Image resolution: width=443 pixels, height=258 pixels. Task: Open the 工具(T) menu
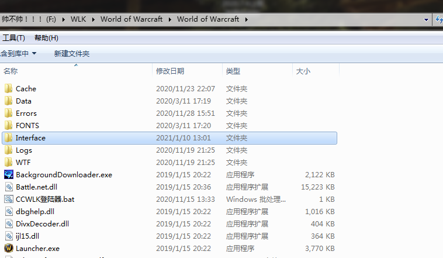[x=13, y=38]
